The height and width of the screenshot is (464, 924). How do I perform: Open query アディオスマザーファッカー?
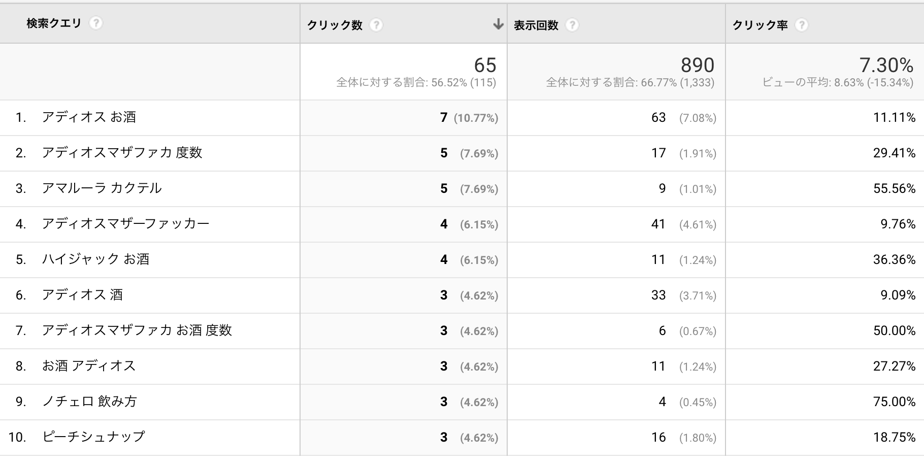[125, 224]
